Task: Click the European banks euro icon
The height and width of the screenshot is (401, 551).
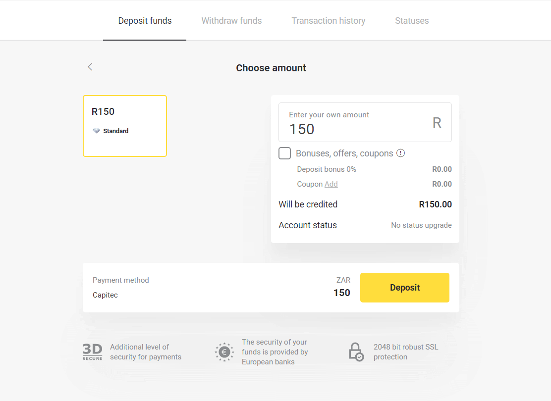Action: pyautogui.click(x=224, y=352)
